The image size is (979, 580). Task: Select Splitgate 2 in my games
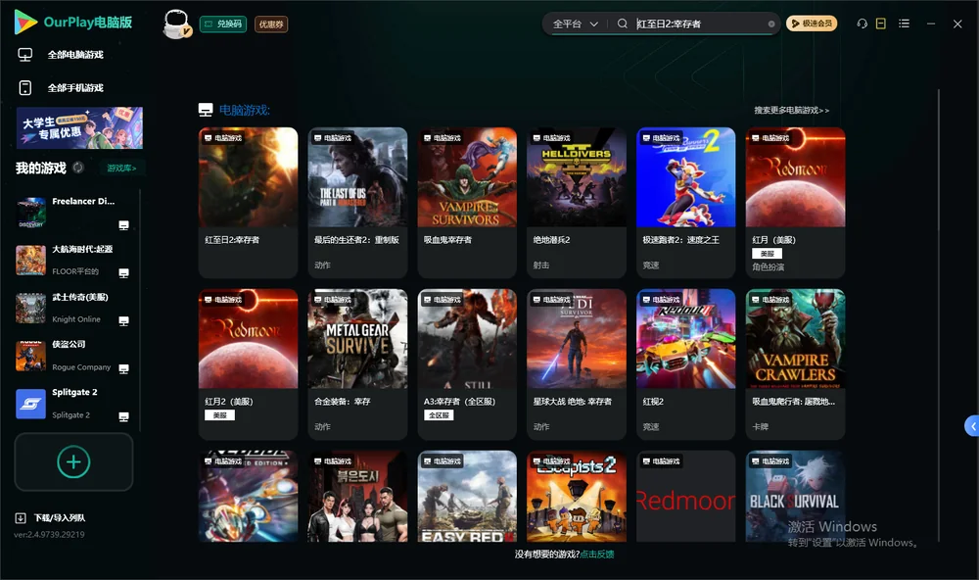[73, 403]
